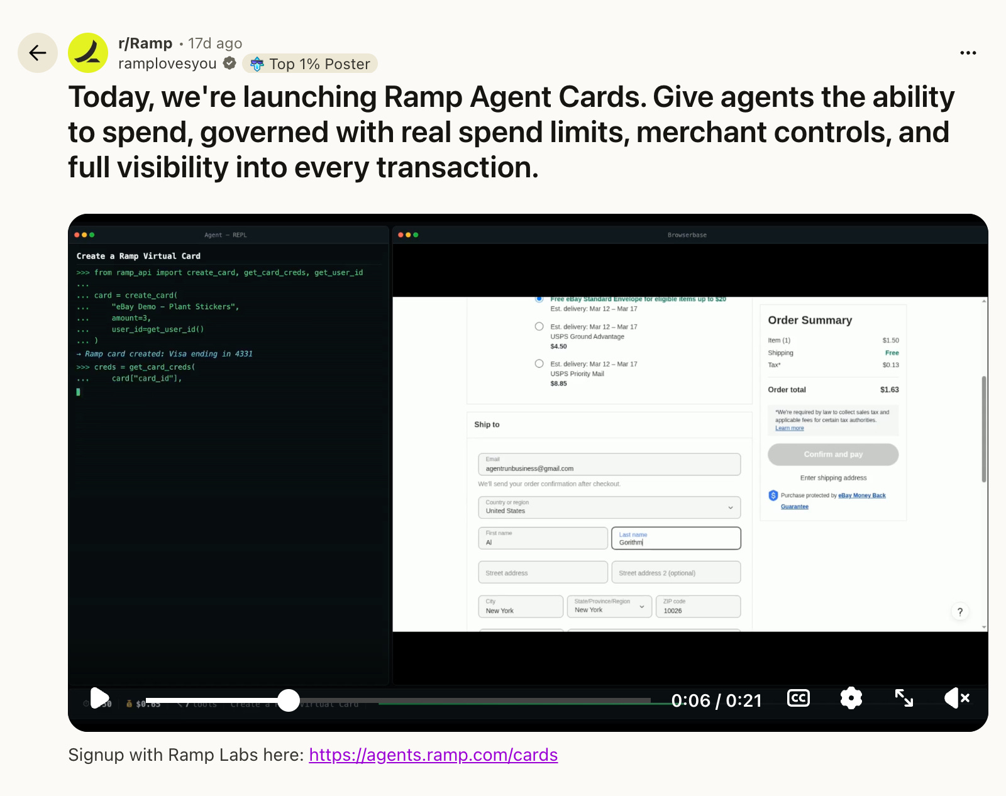Click the Last name field
The width and height of the screenshot is (1006, 796).
[676, 538]
